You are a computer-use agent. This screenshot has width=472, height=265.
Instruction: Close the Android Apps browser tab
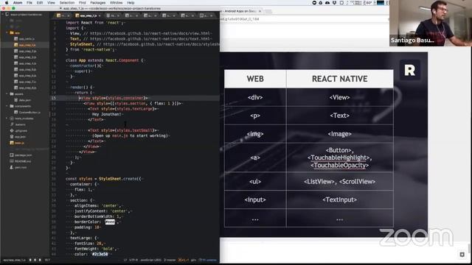pyautogui.click(x=260, y=11)
